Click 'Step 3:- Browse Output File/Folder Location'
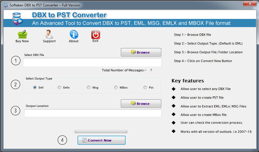 point(208,52)
